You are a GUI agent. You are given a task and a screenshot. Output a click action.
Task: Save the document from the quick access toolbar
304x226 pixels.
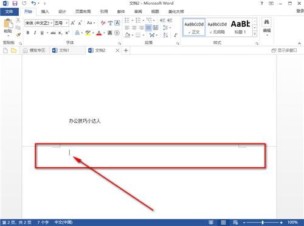pos(15,3)
